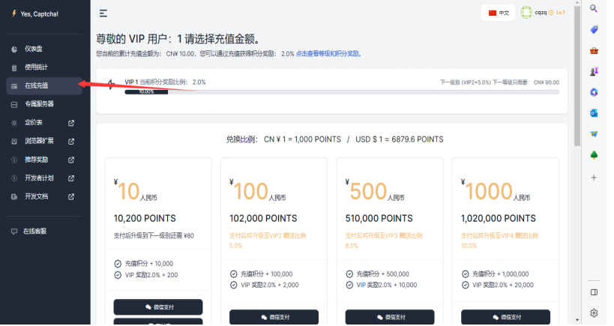The image size is (614, 326).
Task: Click the 102,000 POINTS text
Action: coord(263,218)
